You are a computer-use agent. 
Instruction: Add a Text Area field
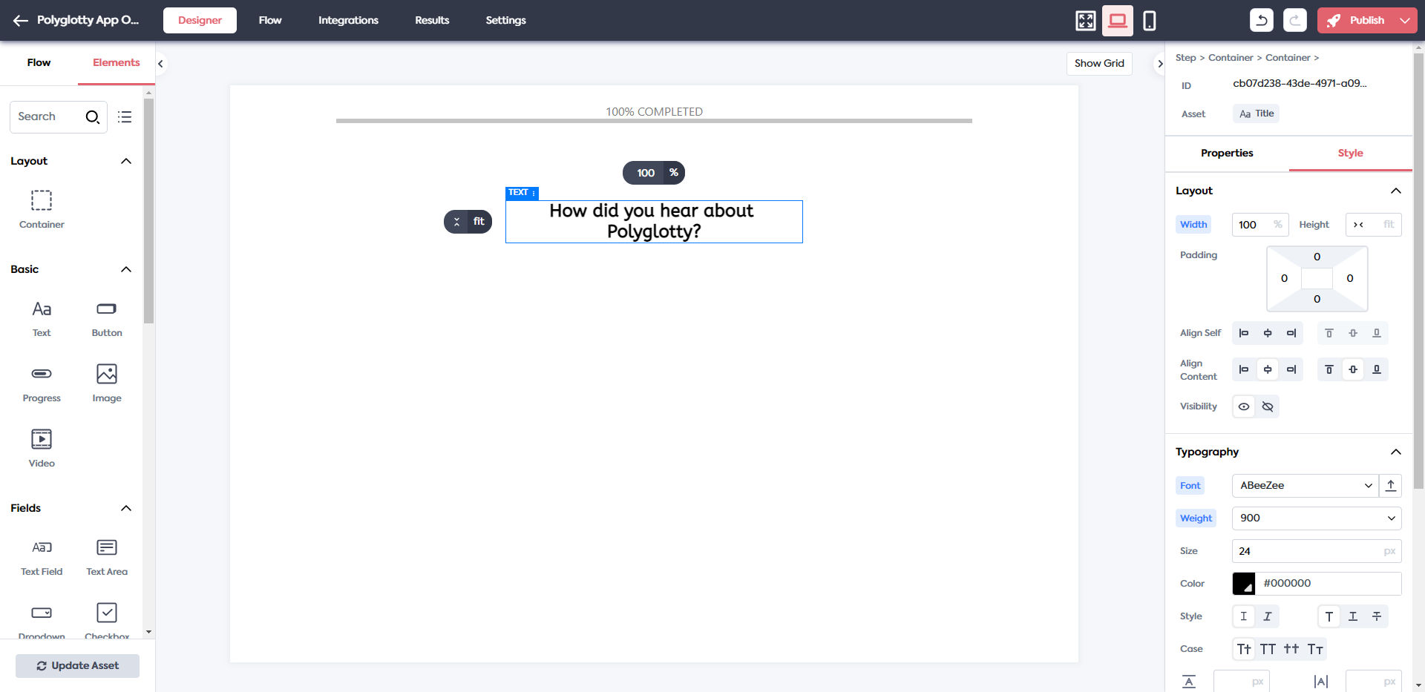(x=106, y=554)
